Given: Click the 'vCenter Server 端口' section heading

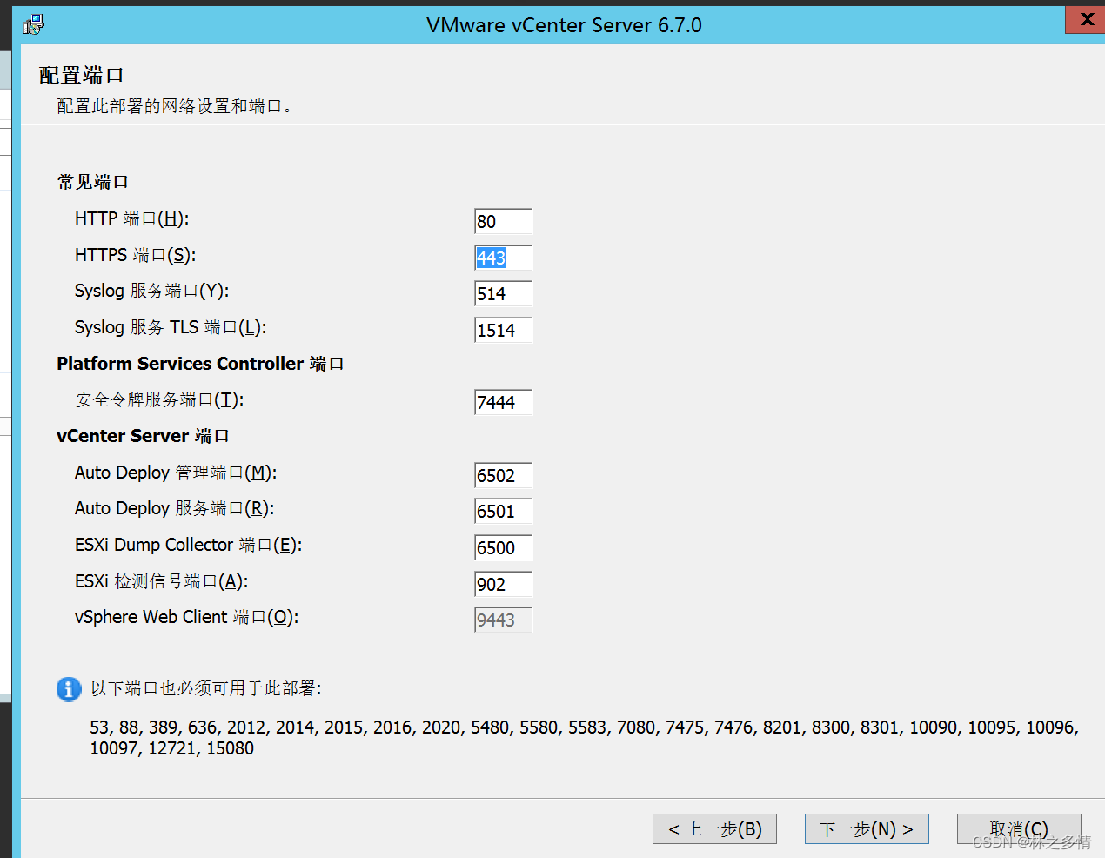Looking at the screenshot, I should pos(143,436).
